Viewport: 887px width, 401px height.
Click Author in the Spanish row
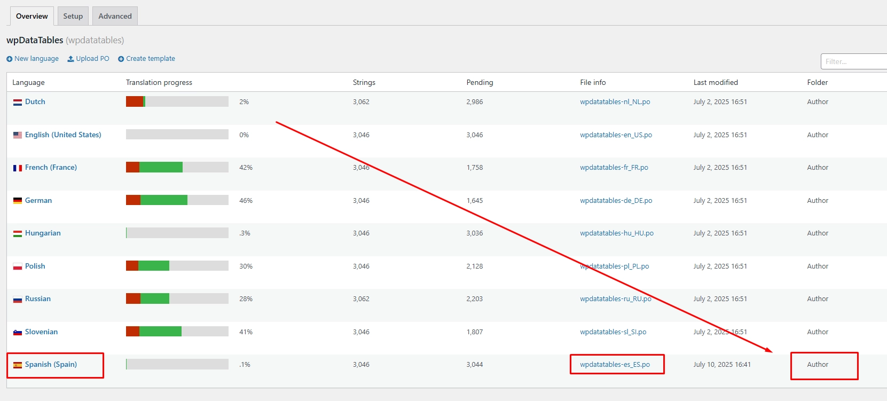[818, 364]
